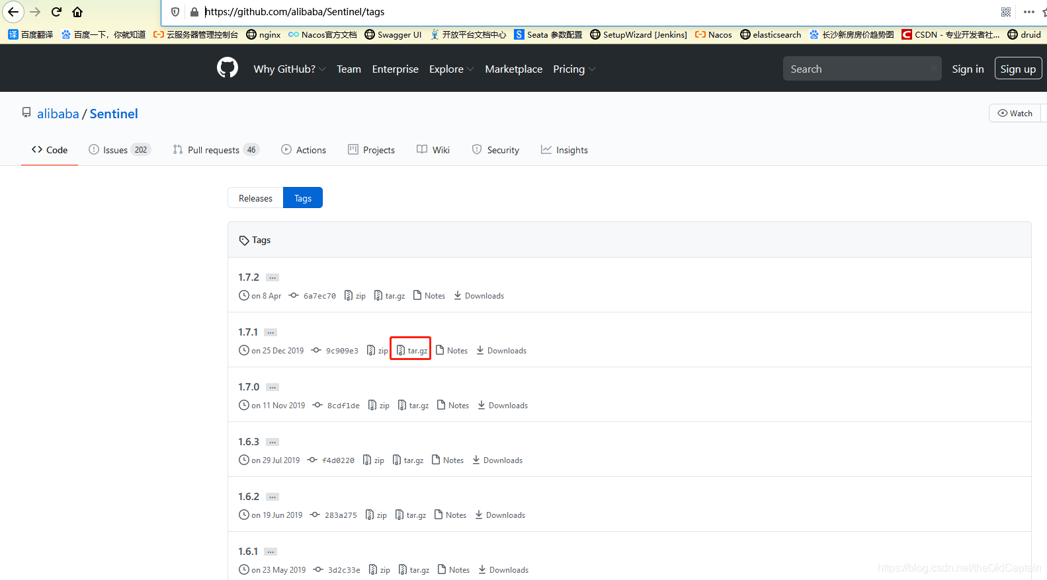Expand the ellipsis next to 1.6.2
The width and height of the screenshot is (1047, 580).
click(x=272, y=497)
